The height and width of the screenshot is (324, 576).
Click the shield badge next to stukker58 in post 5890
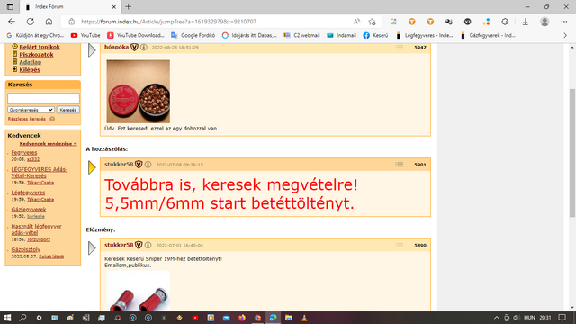pyautogui.click(x=139, y=245)
